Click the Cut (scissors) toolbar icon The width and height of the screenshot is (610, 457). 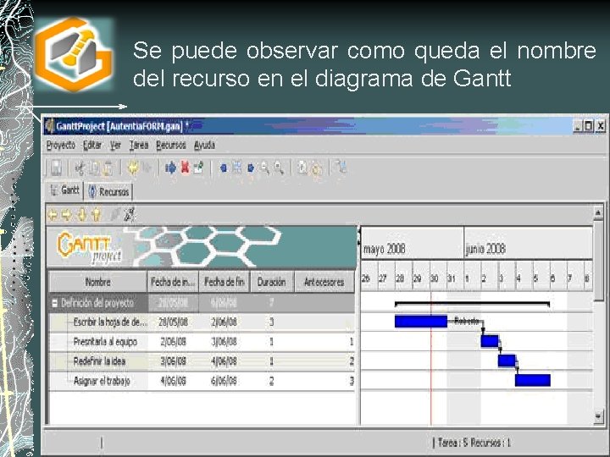80,168
